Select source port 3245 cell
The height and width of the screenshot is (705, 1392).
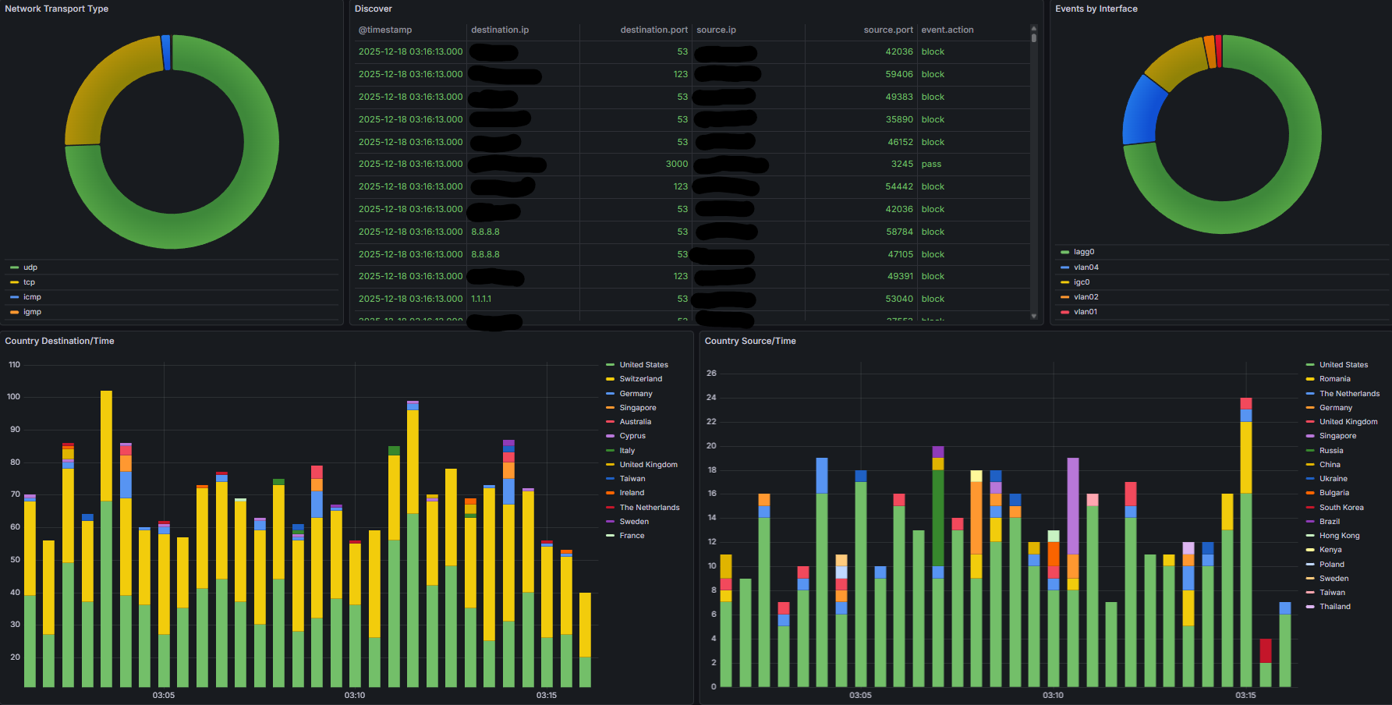pos(902,164)
